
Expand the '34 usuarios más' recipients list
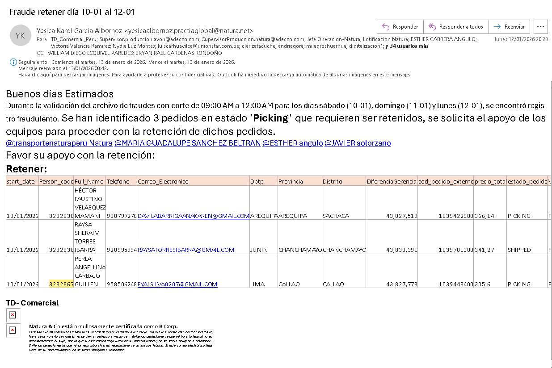(409, 46)
